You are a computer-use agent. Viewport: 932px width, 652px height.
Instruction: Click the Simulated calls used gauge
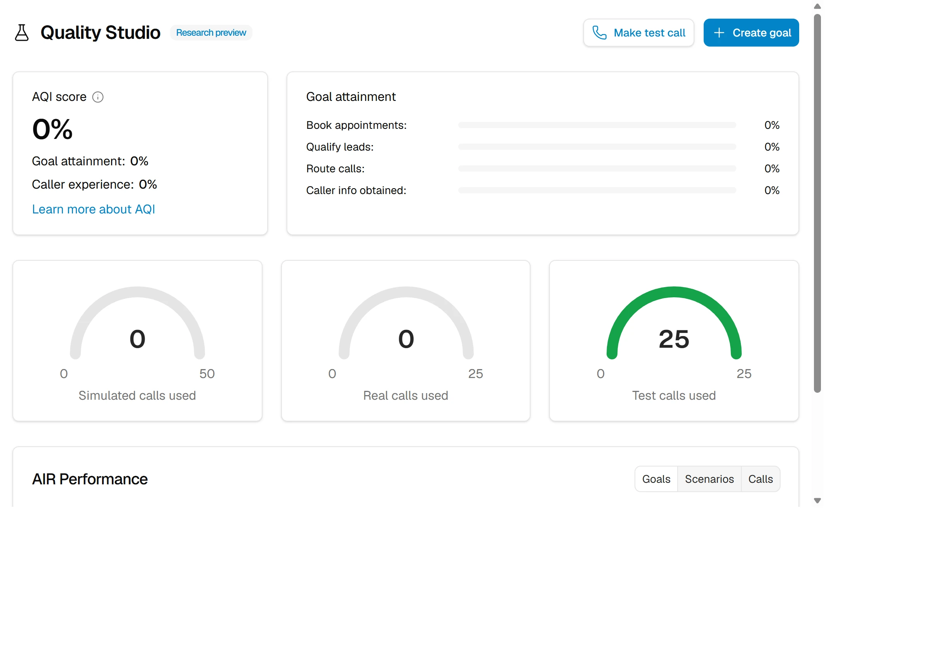pyautogui.click(x=137, y=323)
